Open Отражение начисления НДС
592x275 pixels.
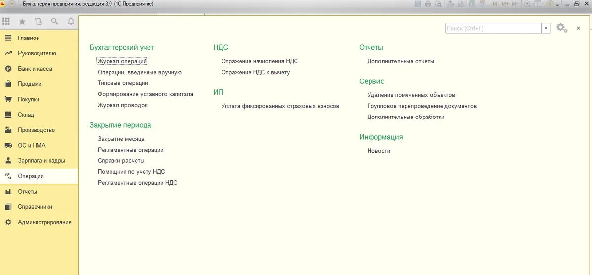tap(259, 61)
